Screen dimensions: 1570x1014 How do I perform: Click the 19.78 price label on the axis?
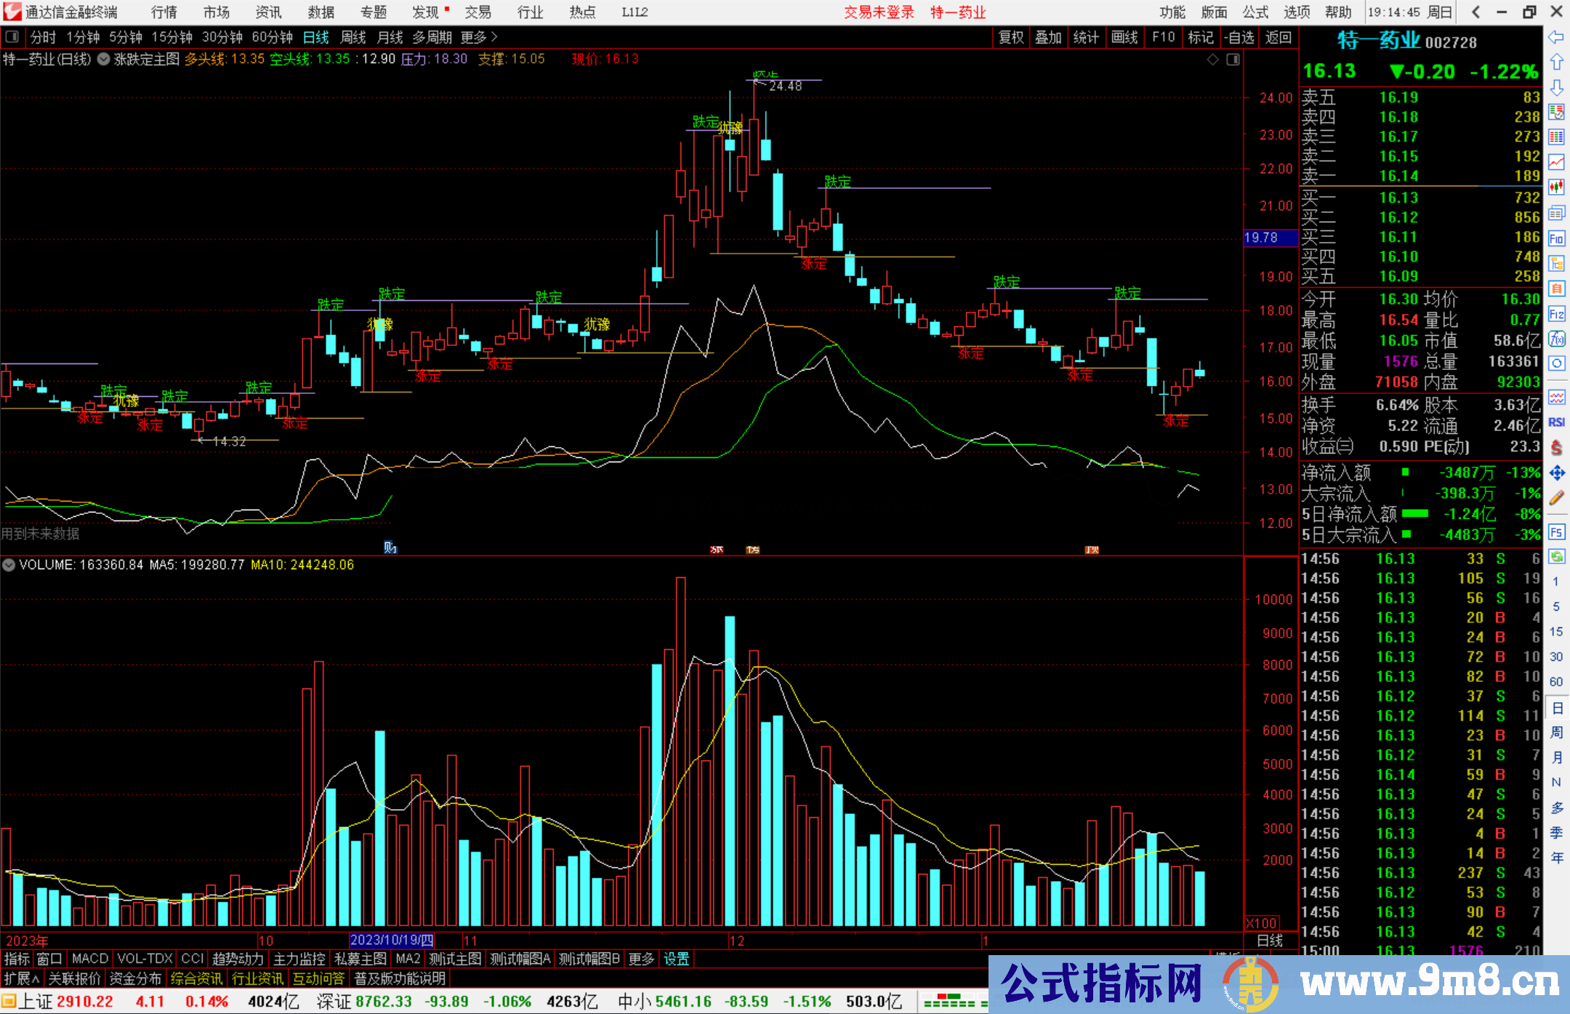[x=1270, y=238]
